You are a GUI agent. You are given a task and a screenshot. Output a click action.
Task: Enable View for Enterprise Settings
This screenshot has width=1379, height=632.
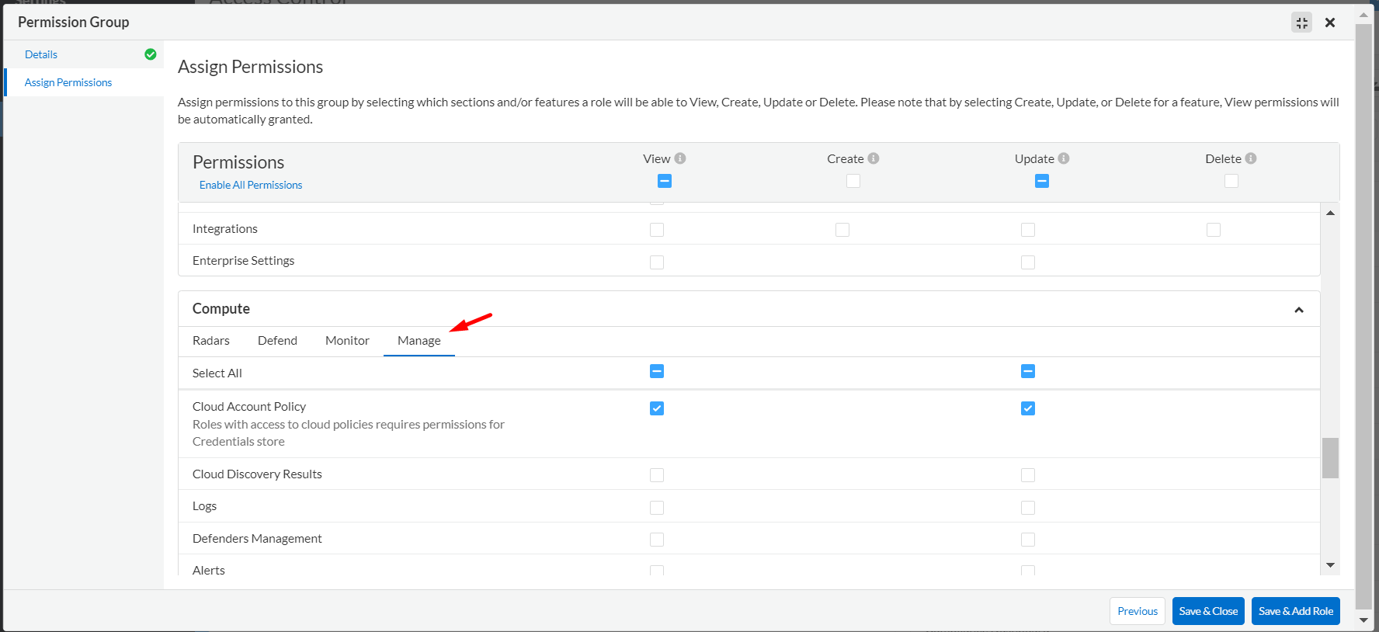(657, 262)
